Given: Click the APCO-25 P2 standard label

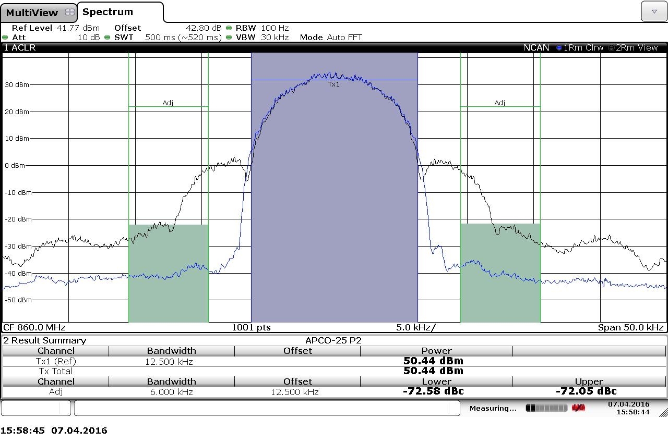Looking at the screenshot, I should 333,340.
